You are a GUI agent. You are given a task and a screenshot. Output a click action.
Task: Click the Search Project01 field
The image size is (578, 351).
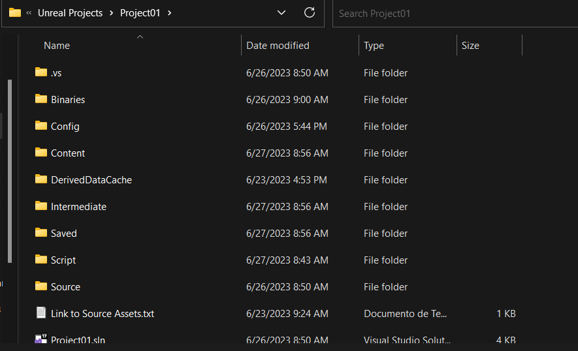pyautogui.click(x=451, y=13)
